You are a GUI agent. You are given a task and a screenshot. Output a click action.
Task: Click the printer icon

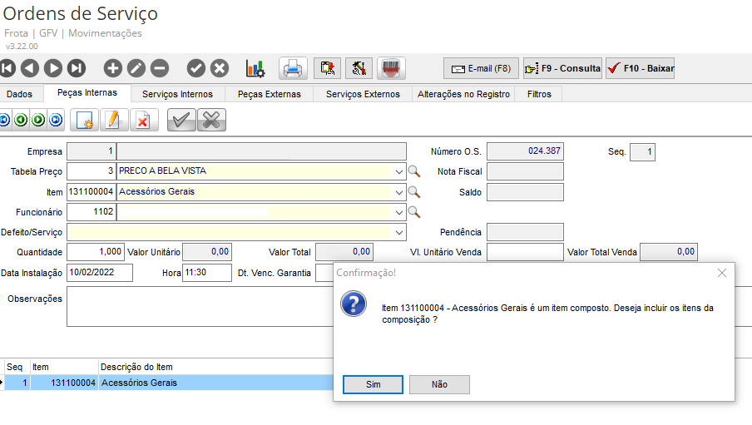tap(293, 68)
